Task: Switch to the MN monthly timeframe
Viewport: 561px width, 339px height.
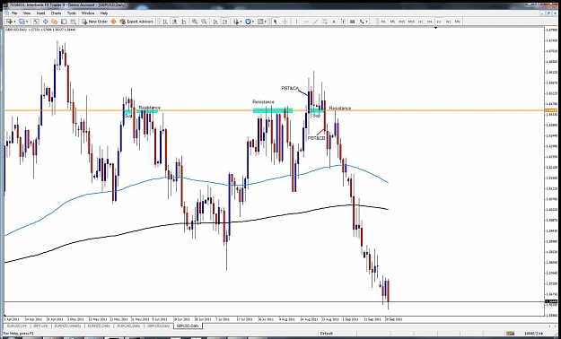Action: coord(458,22)
